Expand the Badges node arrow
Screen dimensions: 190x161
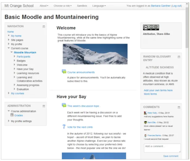(x=15, y=60)
